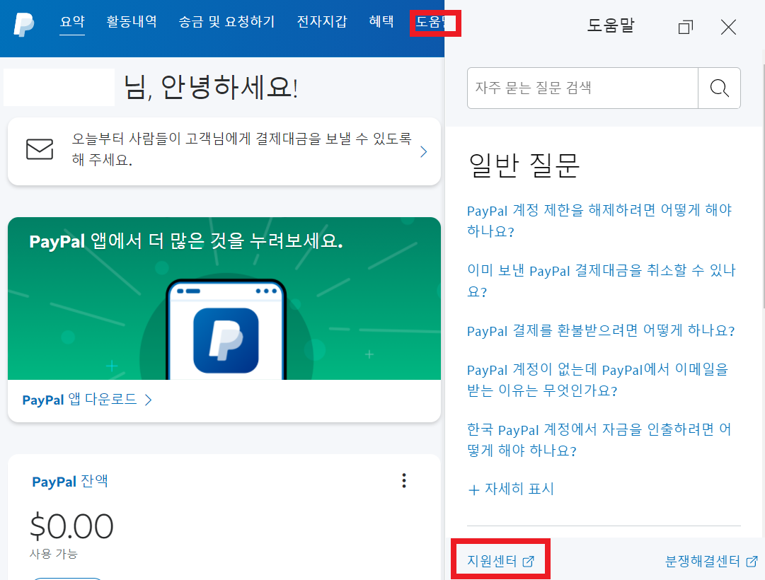This screenshot has width=765, height=580.
Task: Click the $0.00 balance amount
Action: [71, 526]
